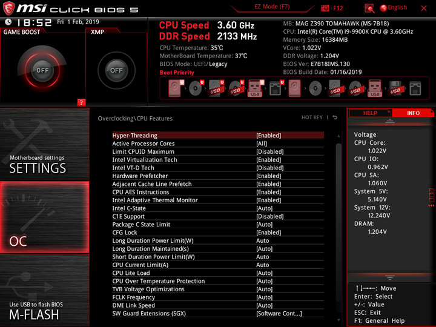Turn on the GAME BOOST knob
Screen dimensions: 436x327
click(42, 70)
